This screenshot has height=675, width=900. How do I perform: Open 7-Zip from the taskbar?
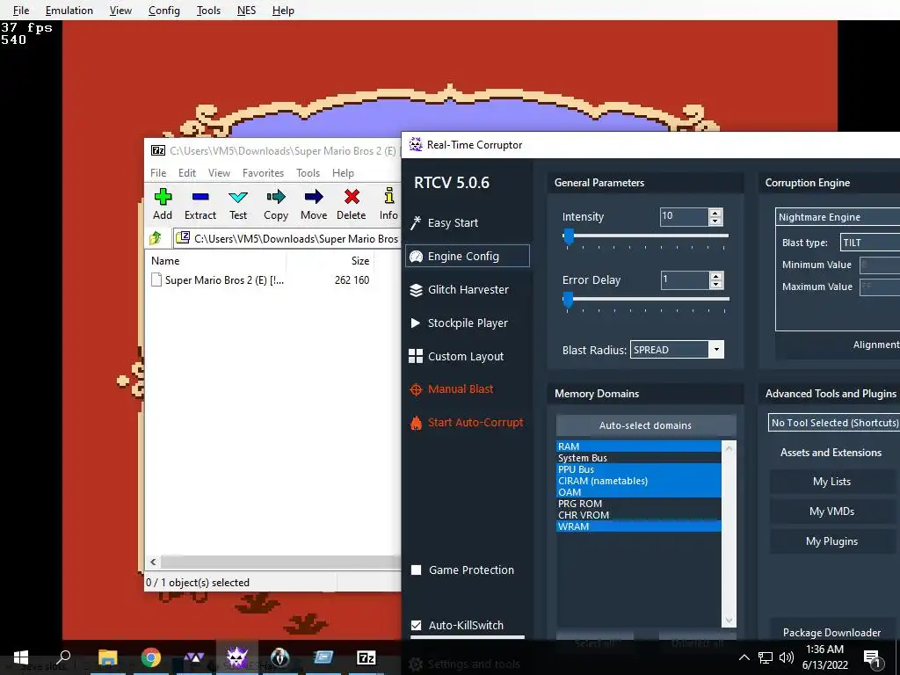(367, 657)
